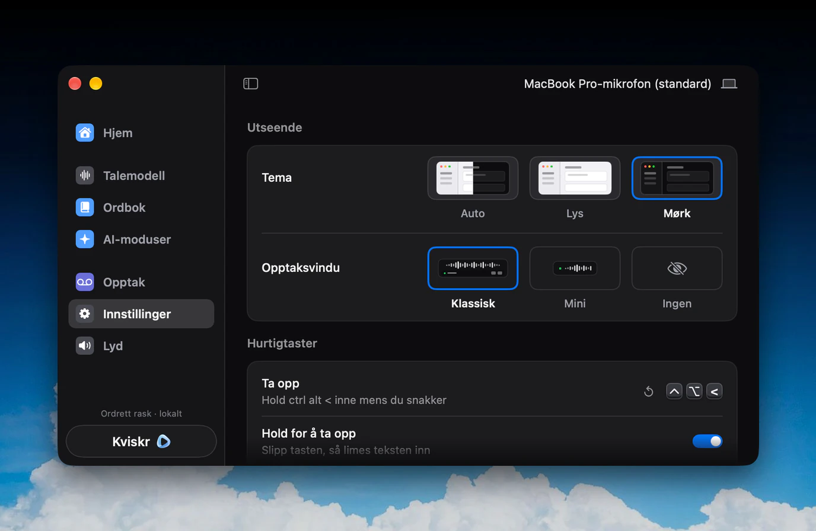Select the Mørk theme thumbnail

(677, 178)
